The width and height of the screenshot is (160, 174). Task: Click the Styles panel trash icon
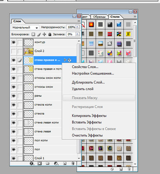[x=129, y=169]
